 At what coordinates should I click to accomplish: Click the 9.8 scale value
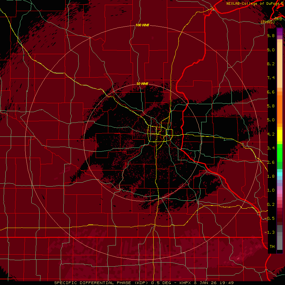click(271, 35)
